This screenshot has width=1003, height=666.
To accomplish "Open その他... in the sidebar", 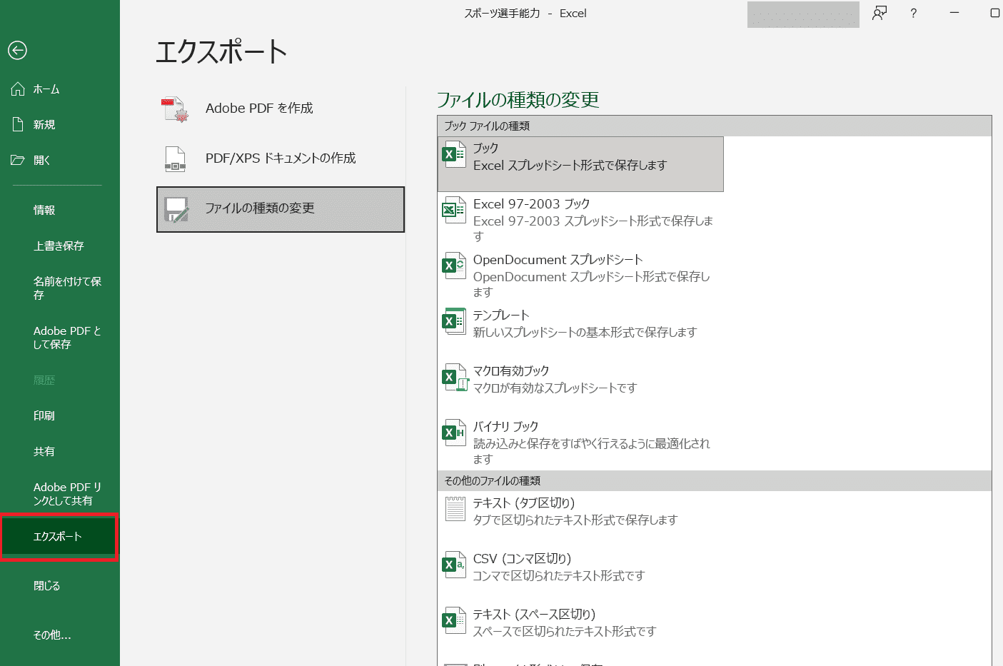I will coord(60,635).
